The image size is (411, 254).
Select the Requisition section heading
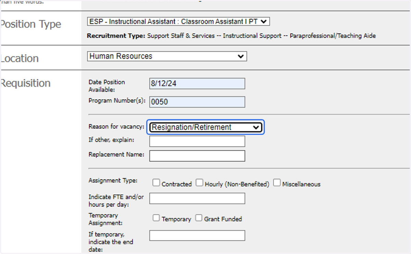click(x=25, y=83)
